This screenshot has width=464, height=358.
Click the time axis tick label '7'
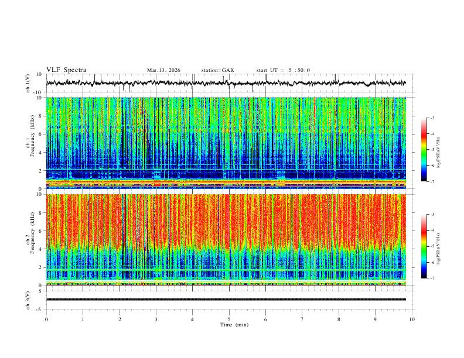click(302, 319)
